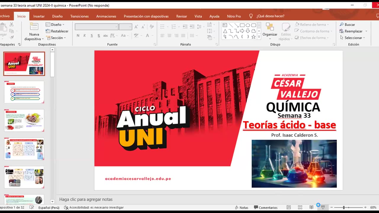Open the Change Case Aa dropdown
Viewport: 379px width, 213px height.
tap(124, 35)
